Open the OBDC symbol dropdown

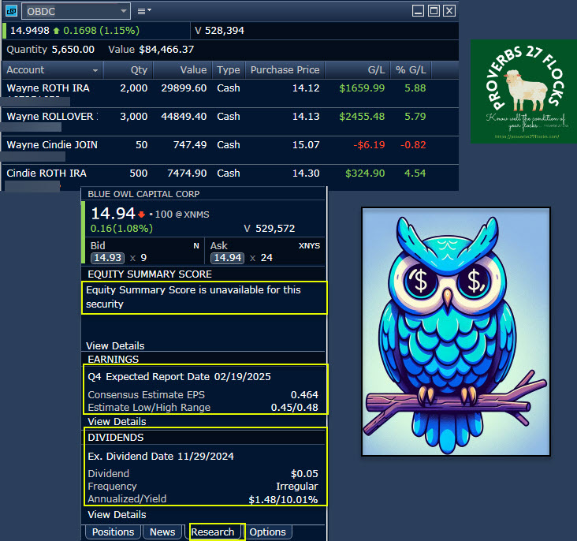tap(122, 11)
